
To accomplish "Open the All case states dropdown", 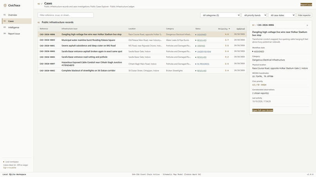I will 281,15.
